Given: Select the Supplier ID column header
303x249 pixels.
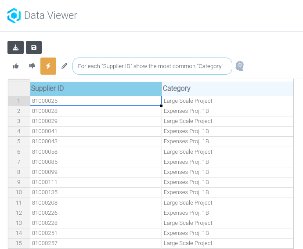Looking at the screenshot, I should [96, 89].
